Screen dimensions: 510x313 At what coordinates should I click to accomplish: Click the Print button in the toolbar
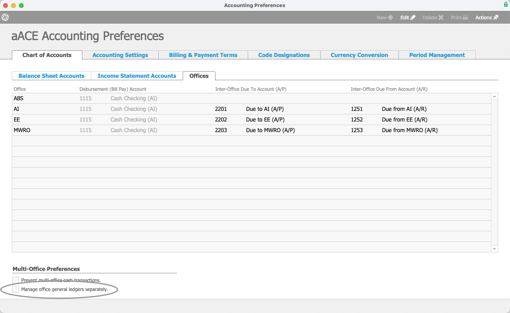[460, 18]
